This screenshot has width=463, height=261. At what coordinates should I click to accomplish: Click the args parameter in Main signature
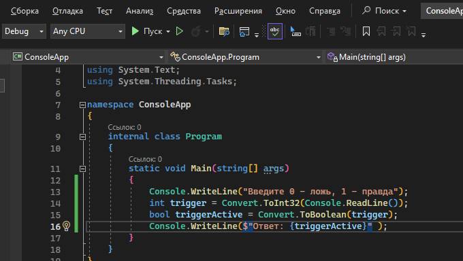pos(274,169)
